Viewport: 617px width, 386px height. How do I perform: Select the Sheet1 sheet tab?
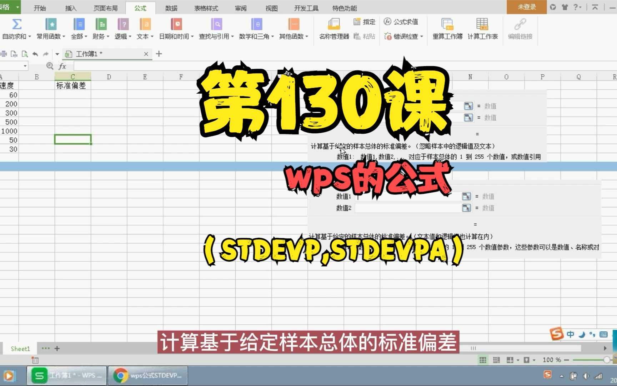click(20, 348)
